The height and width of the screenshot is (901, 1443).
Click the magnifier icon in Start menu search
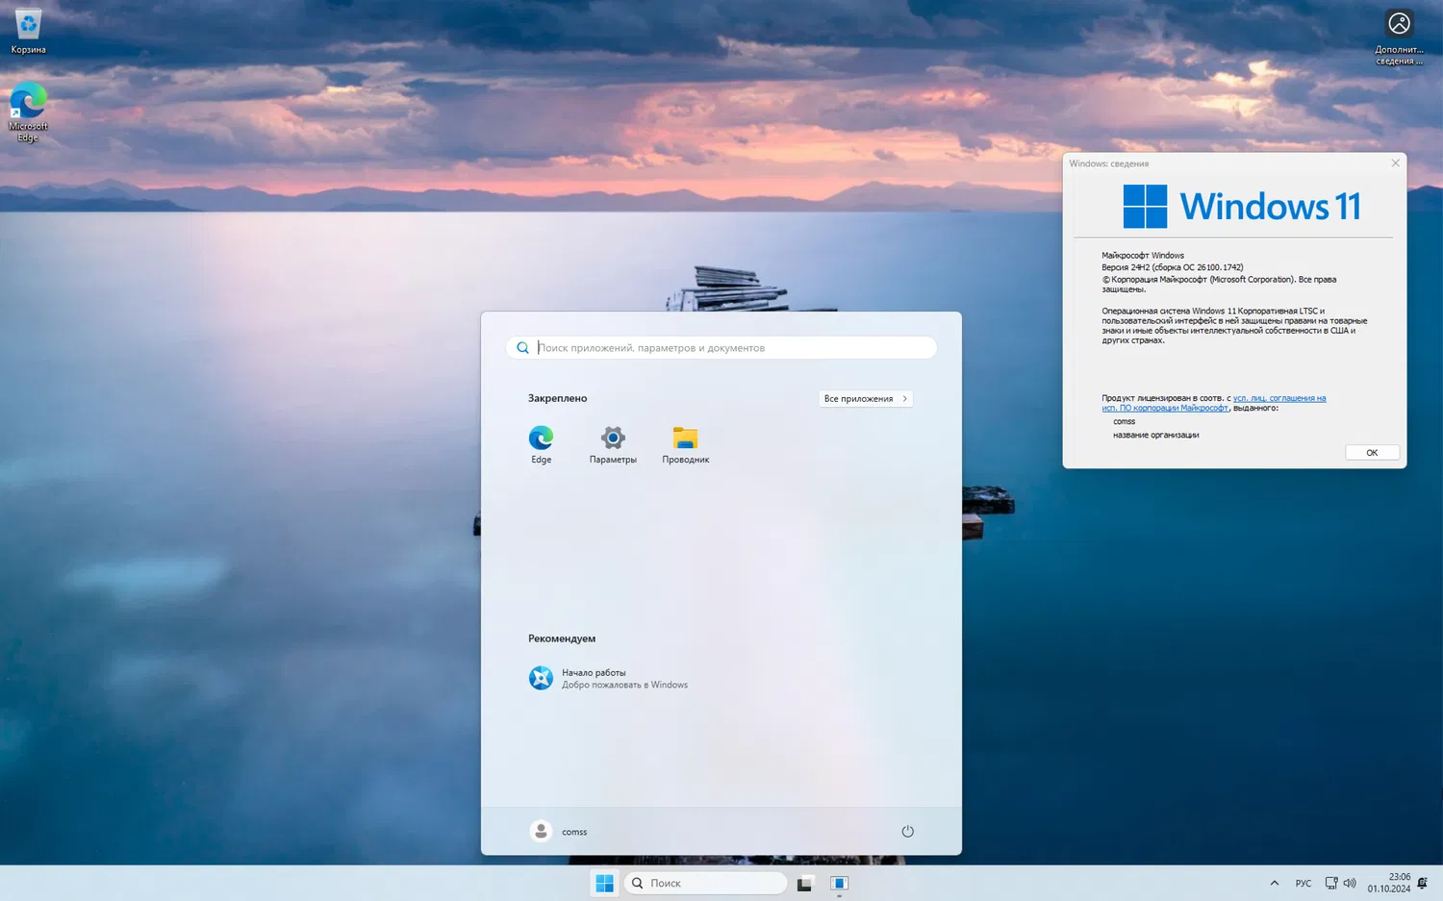[x=522, y=347]
